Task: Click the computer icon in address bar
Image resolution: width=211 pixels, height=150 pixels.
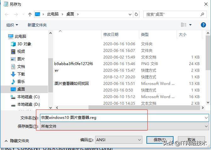Action: click(x=37, y=14)
